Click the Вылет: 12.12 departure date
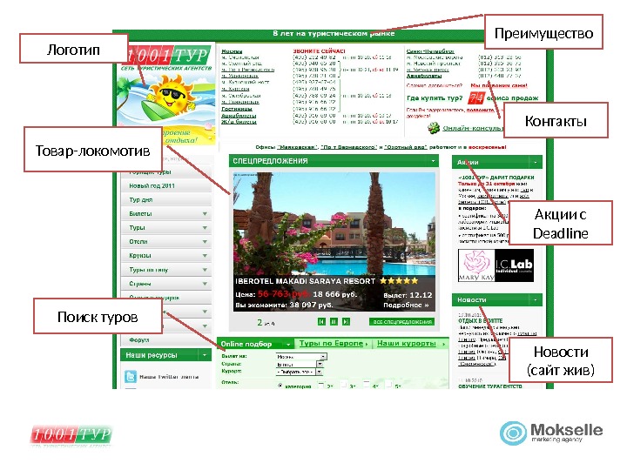This screenshot has height=470, width=627. (x=408, y=295)
